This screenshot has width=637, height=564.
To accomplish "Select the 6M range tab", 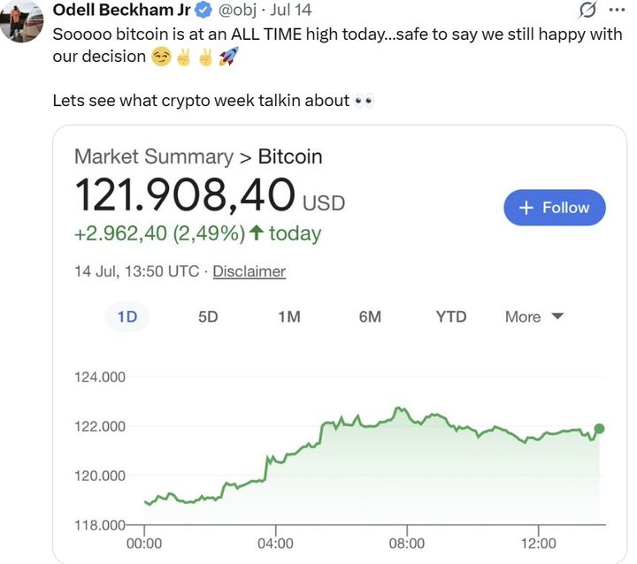I will pos(370,316).
